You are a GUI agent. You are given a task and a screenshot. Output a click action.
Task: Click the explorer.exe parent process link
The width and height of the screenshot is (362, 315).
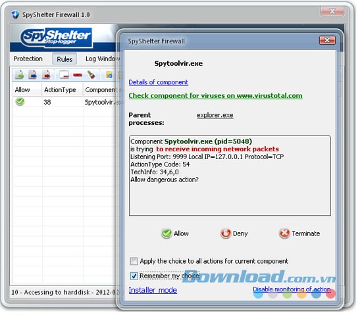215,115
